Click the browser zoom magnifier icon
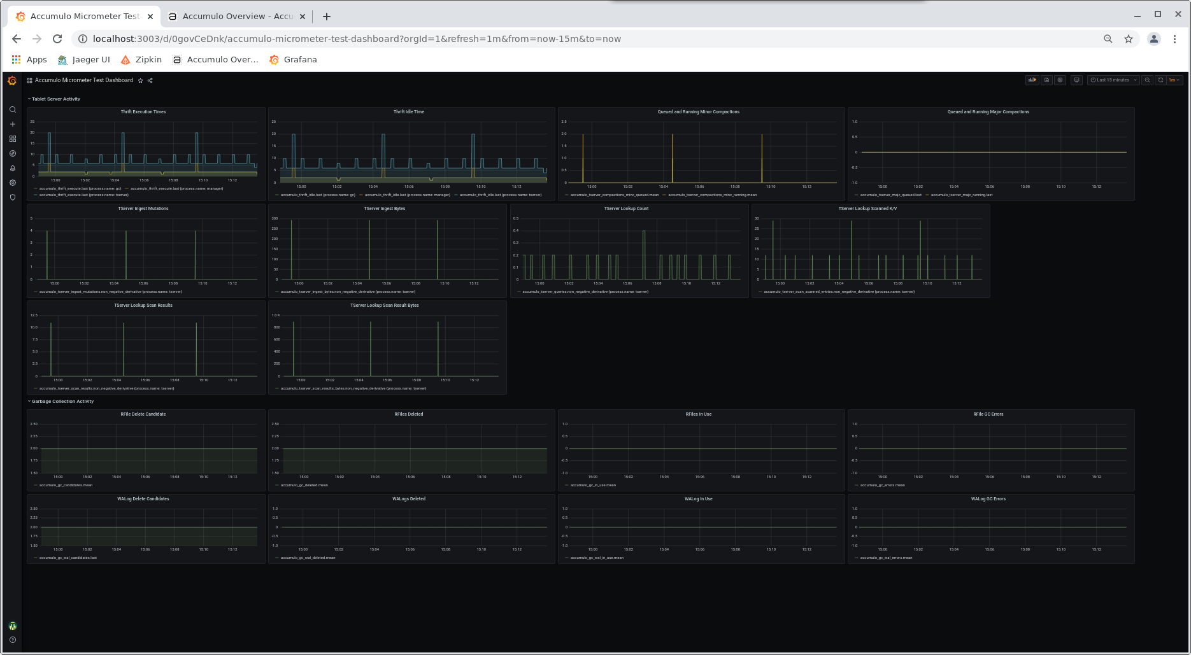Viewport: 1191px width, 655px height. pyautogui.click(x=1108, y=39)
